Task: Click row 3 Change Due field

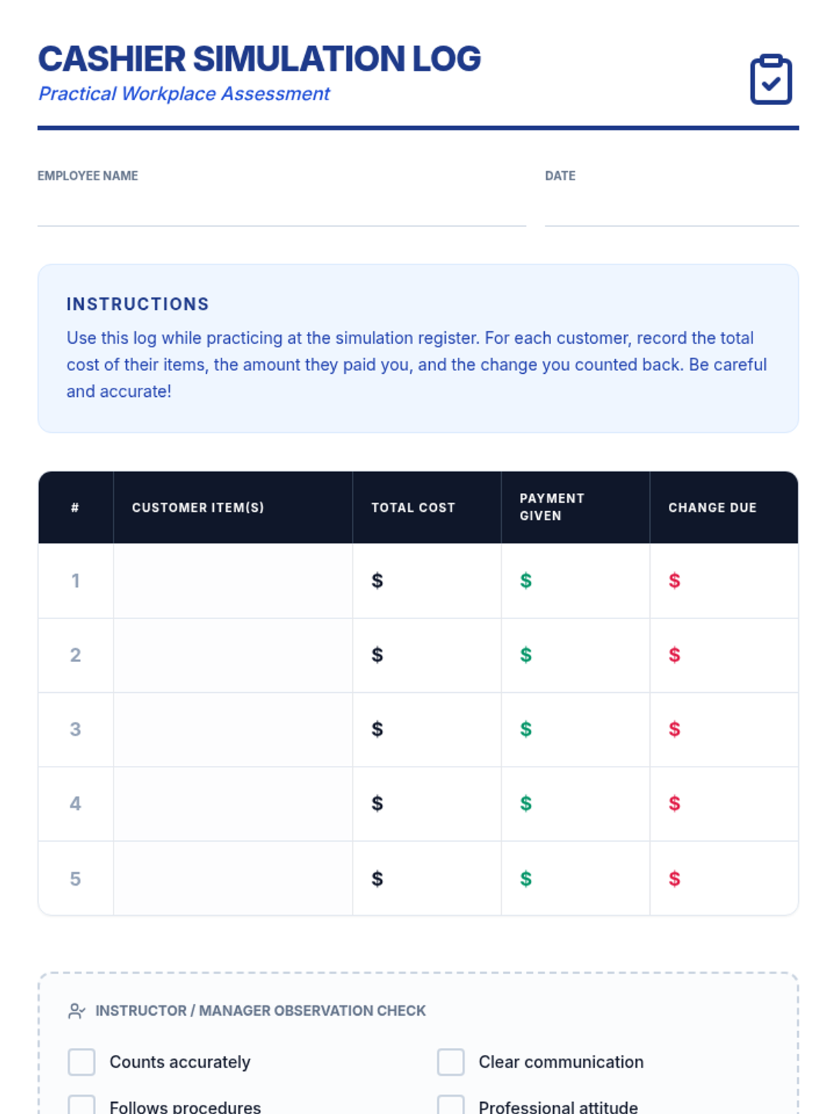Action: pyautogui.click(x=731, y=730)
